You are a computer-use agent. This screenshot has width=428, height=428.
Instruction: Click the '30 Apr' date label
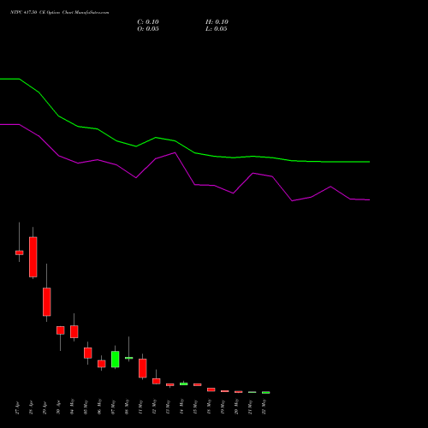click(58, 407)
